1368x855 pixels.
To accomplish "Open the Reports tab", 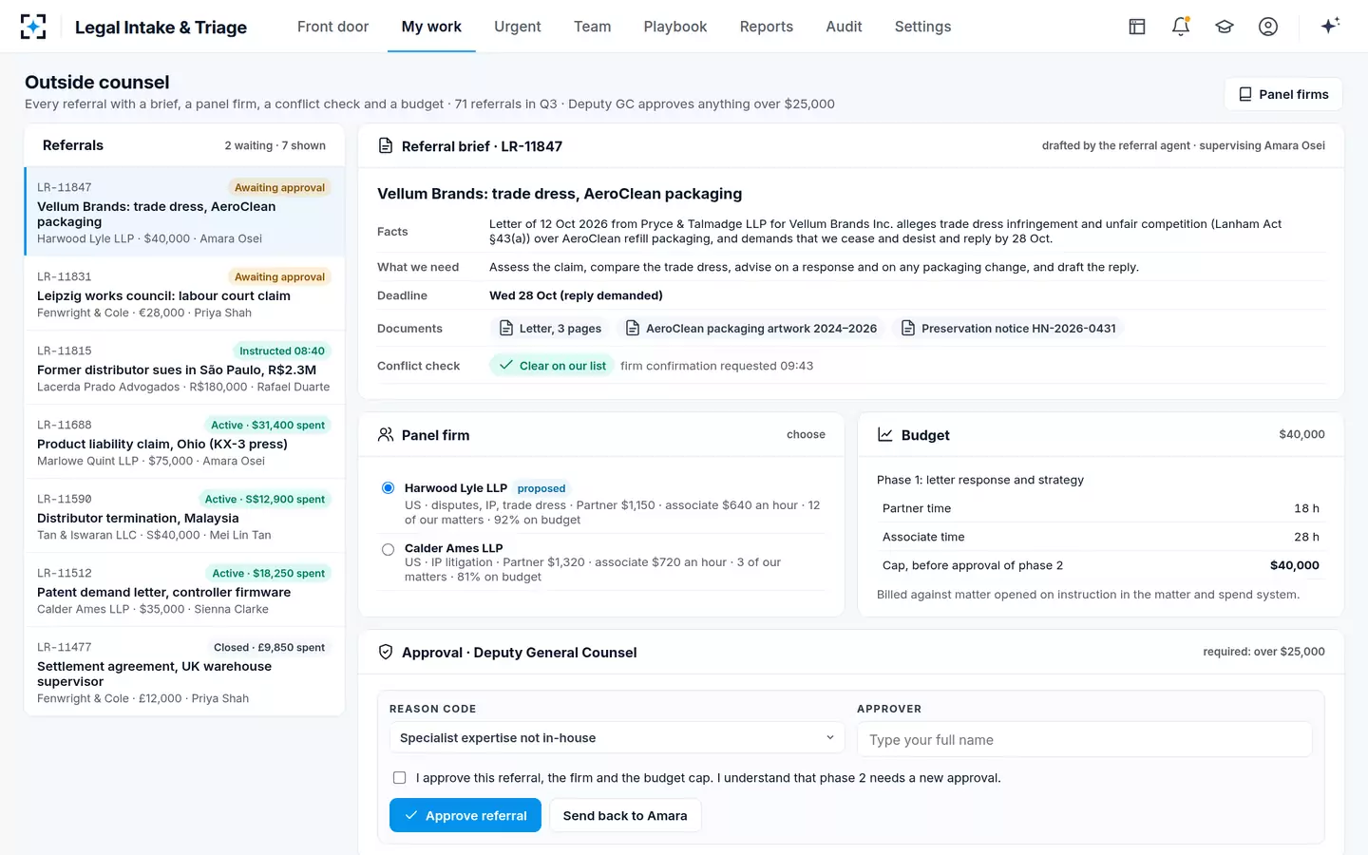I will [767, 27].
